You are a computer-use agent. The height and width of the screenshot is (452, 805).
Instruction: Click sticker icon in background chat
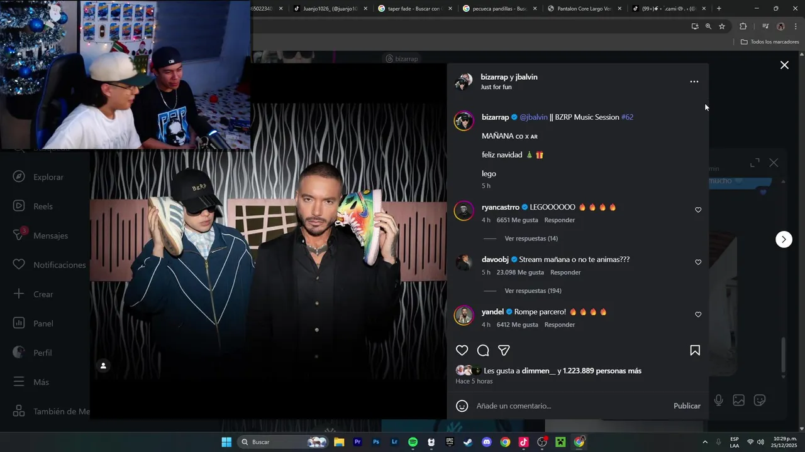tap(760, 400)
